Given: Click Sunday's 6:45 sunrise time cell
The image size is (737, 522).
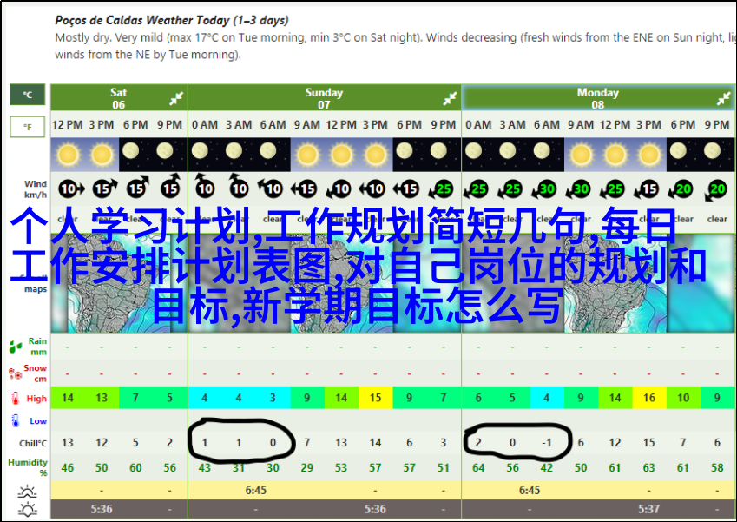Looking at the screenshot, I should (255, 490).
